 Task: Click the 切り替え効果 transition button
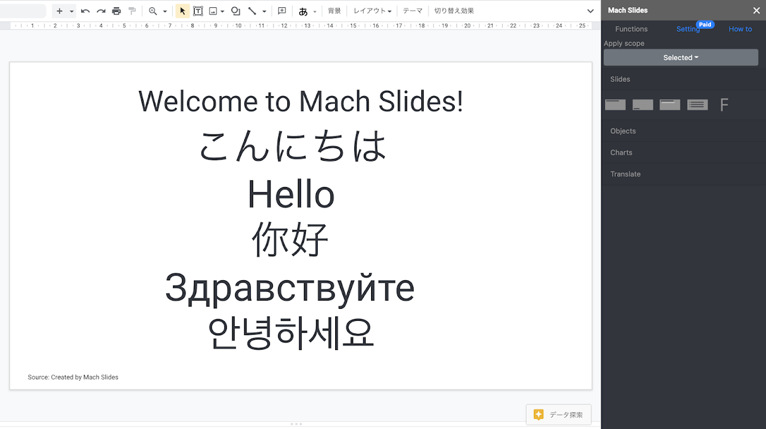pos(454,11)
